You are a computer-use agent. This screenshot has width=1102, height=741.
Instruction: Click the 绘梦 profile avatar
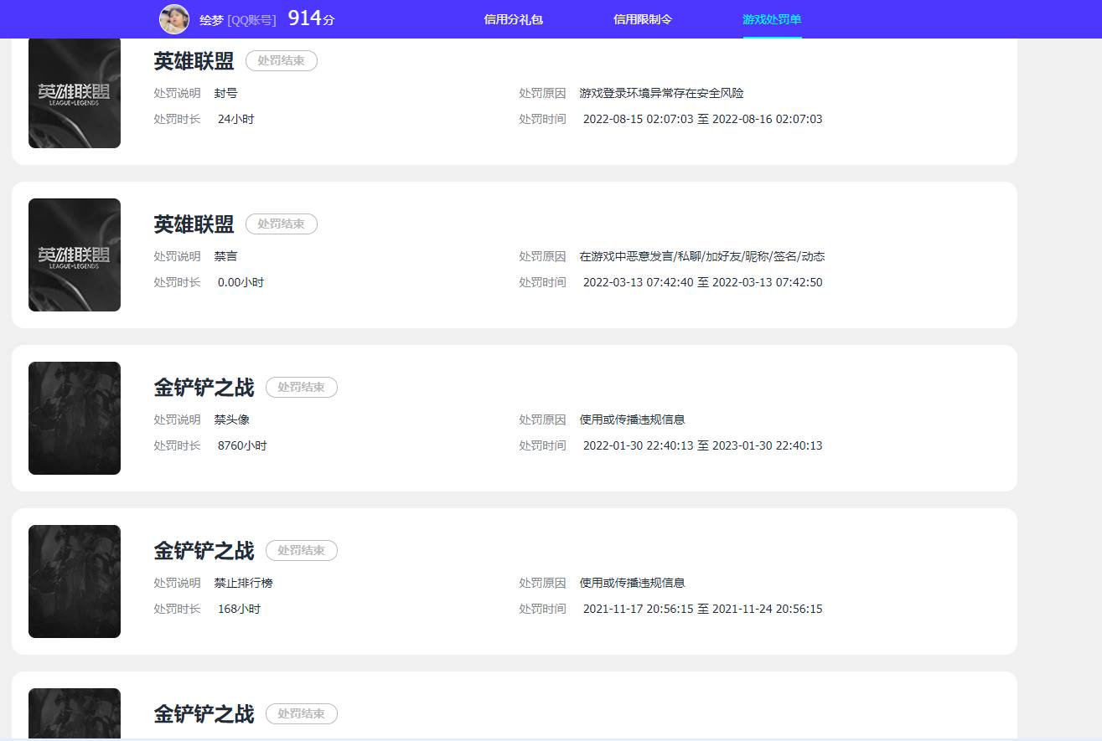tap(173, 19)
